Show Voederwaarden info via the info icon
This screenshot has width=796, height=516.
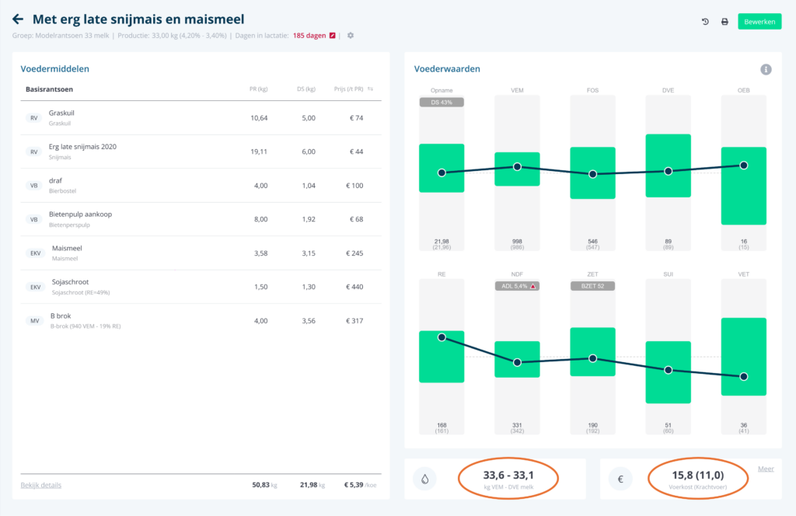point(766,69)
